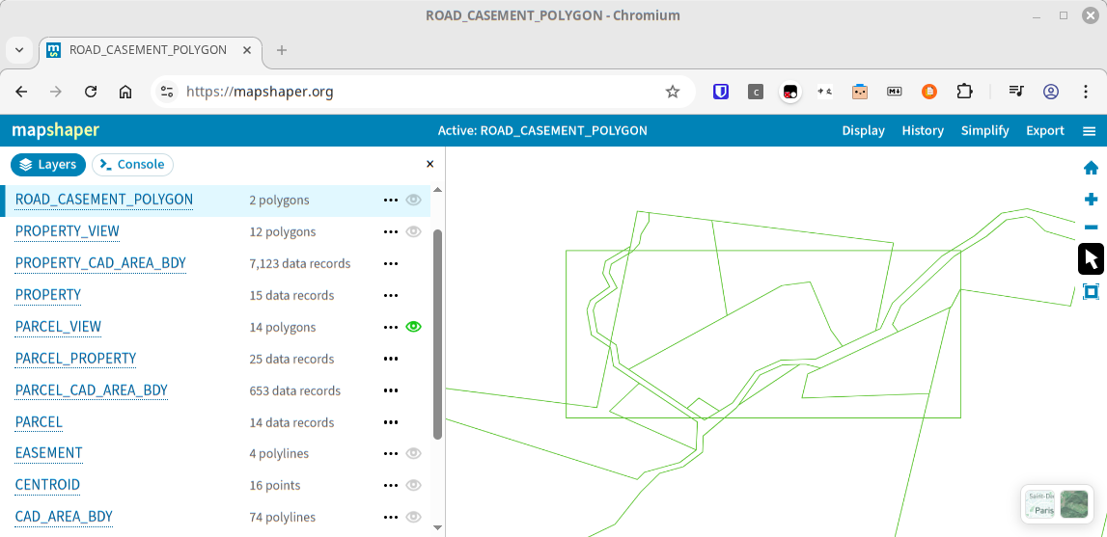The width and height of the screenshot is (1107, 537).
Task: Activate the box selection tool
Action: (x=1091, y=291)
